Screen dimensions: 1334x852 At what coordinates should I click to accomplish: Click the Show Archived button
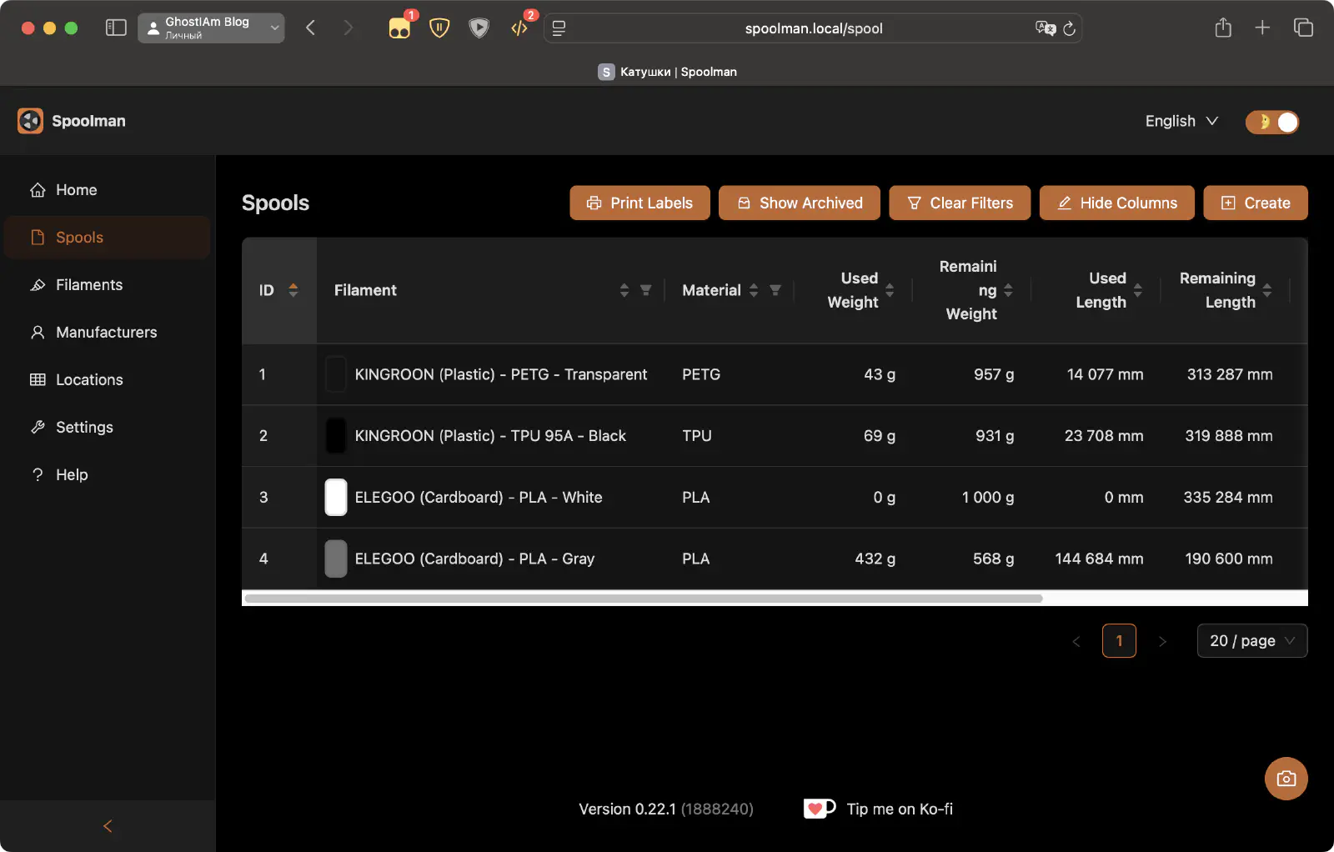(800, 203)
